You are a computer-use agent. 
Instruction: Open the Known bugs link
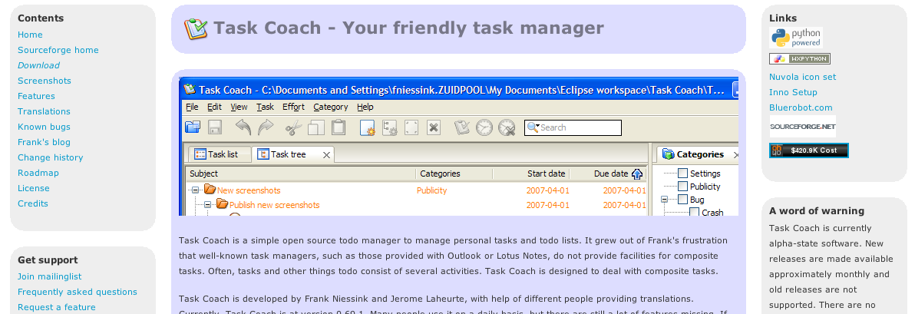44,127
